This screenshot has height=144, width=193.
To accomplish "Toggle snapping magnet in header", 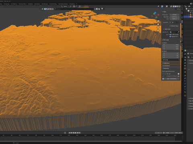I will tap(74, 6).
